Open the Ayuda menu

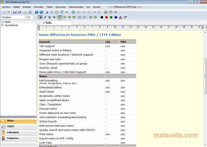click(96, 7)
